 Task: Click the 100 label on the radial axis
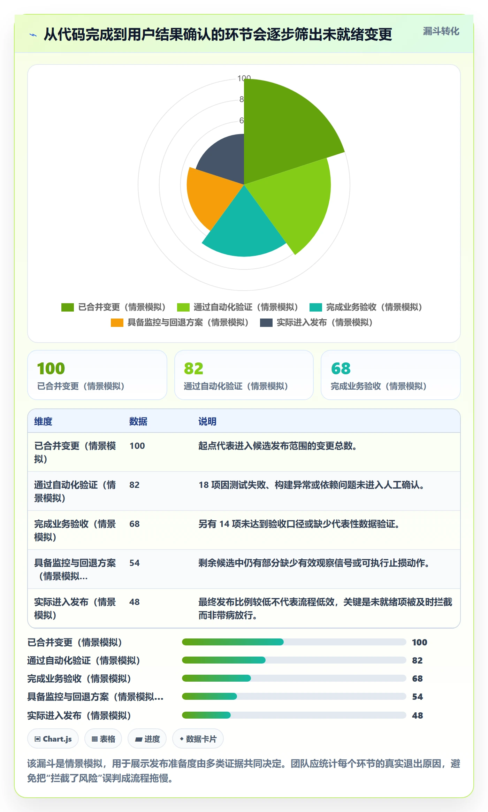coord(244,78)
